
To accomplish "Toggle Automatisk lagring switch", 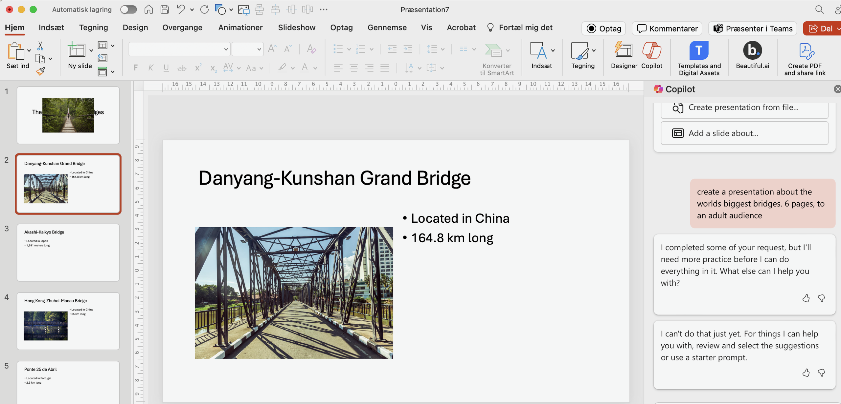I will click(x=128, y=10).
